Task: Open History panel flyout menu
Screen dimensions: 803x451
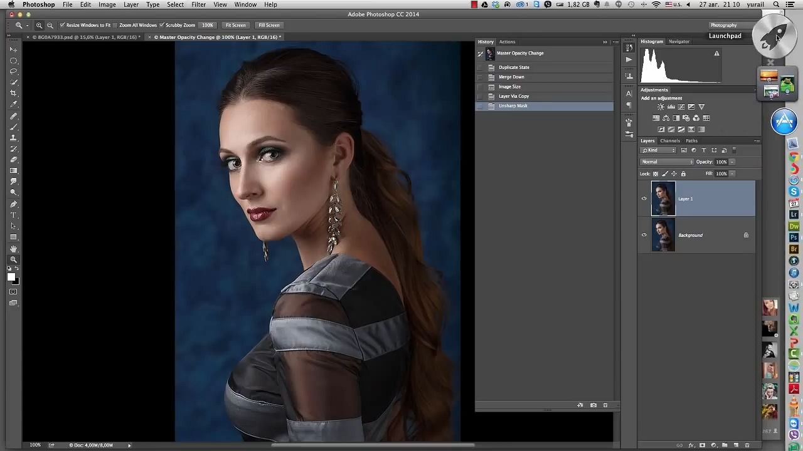Action: coord(615,42)
